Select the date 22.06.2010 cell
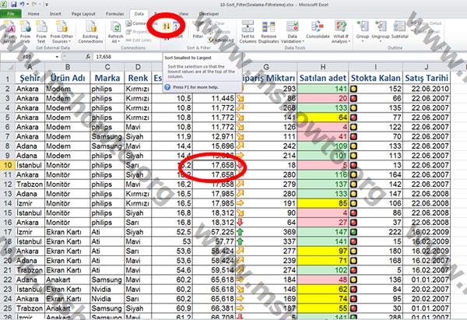The width and height of the screenshot is (467, 320). (x=427, y=89)
